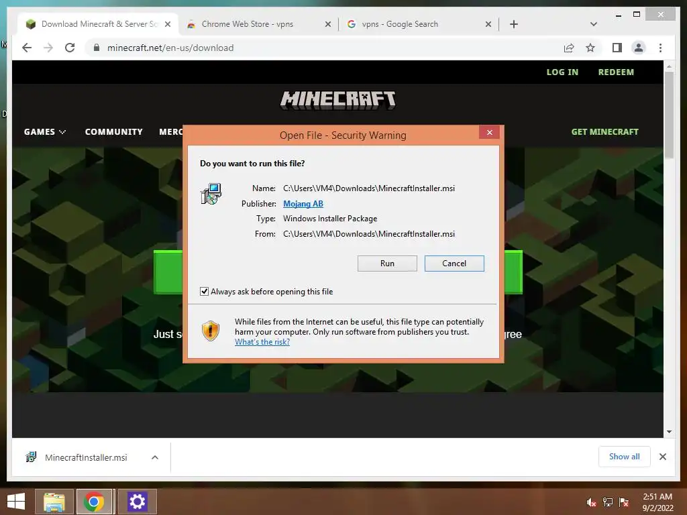This screenshot has height=515, width=687.
Task: Open the Windows Start button
Action: coord(16,502)
